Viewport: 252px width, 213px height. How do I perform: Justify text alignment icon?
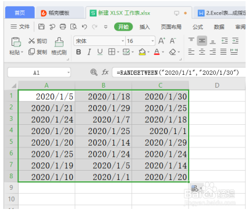[x=223, y=52]
